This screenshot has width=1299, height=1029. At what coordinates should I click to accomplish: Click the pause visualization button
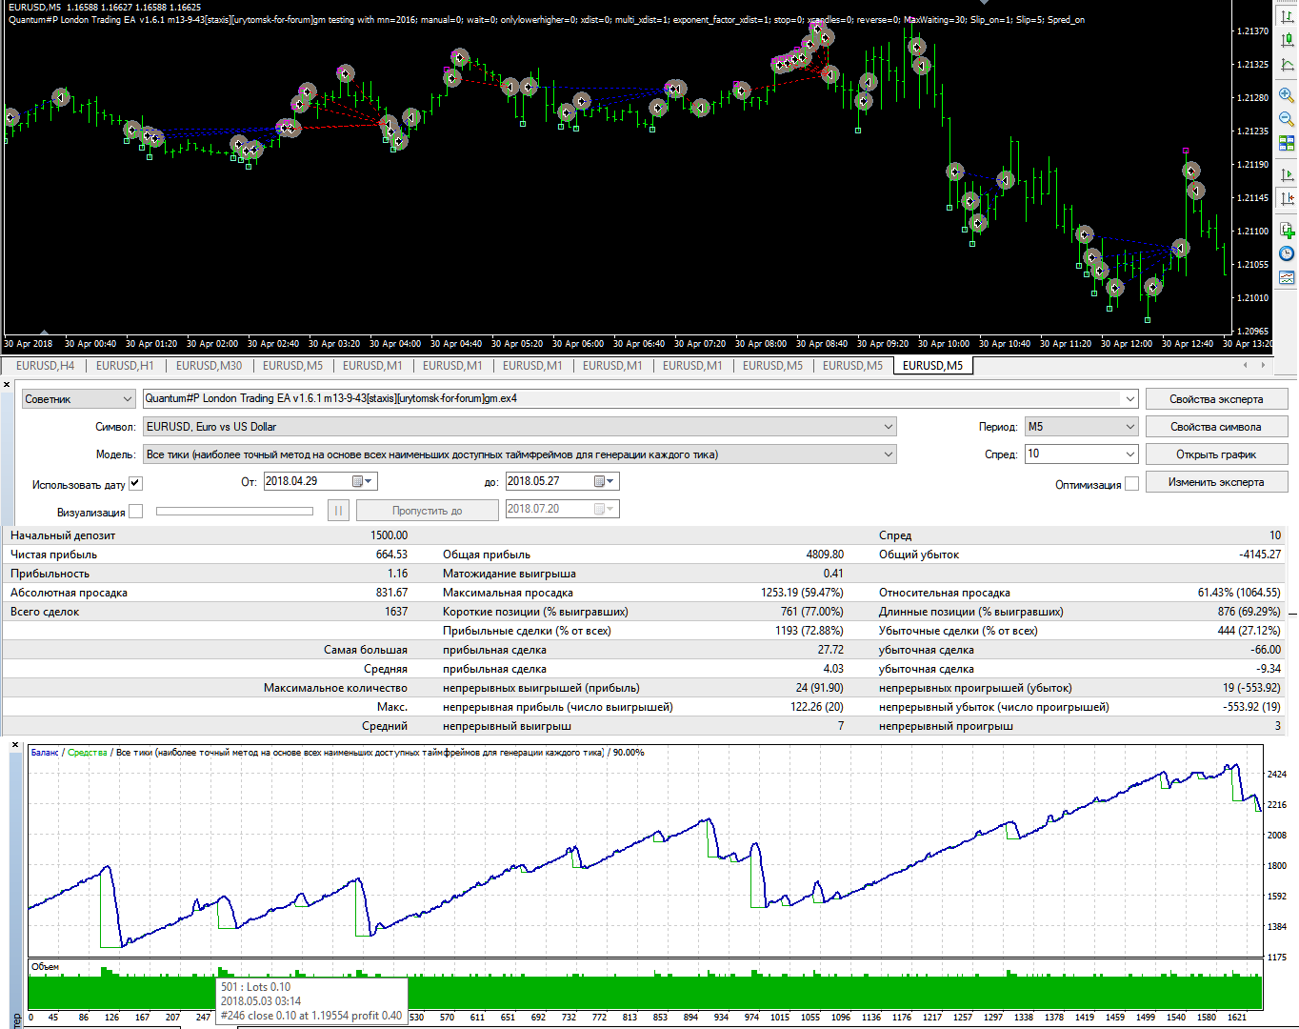point(338,511)
